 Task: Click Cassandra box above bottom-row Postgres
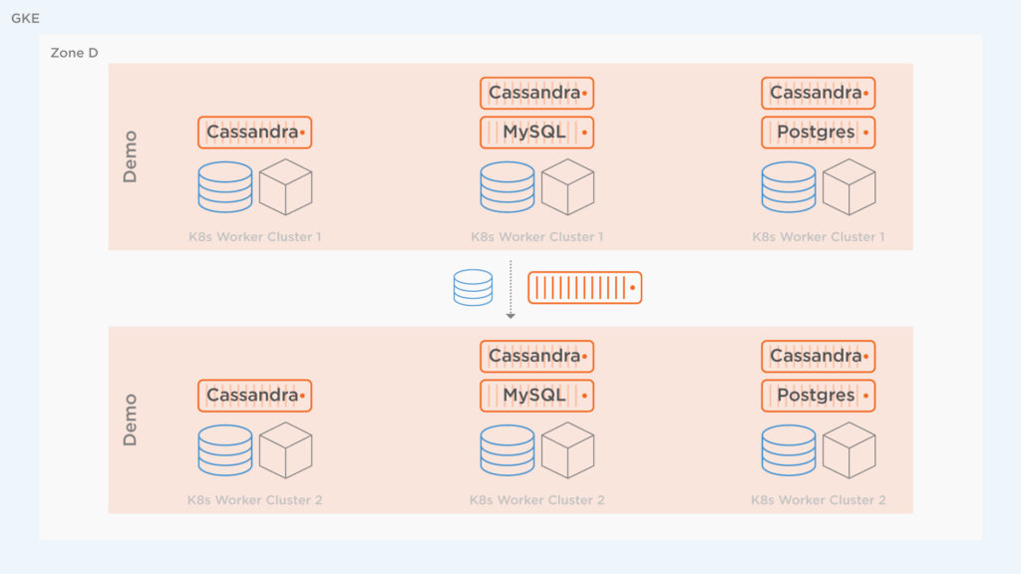pyautogui.click(x=818, y=357)
